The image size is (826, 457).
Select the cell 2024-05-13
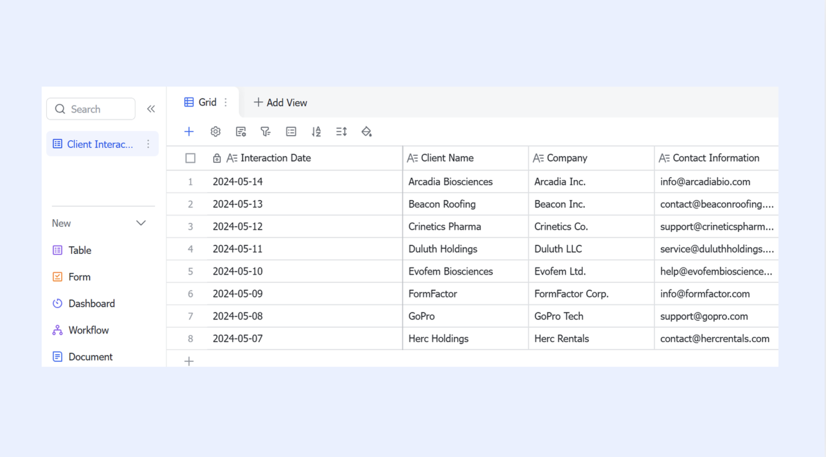(304, 204)
